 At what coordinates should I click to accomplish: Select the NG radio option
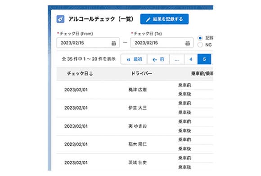click(200, 44)
